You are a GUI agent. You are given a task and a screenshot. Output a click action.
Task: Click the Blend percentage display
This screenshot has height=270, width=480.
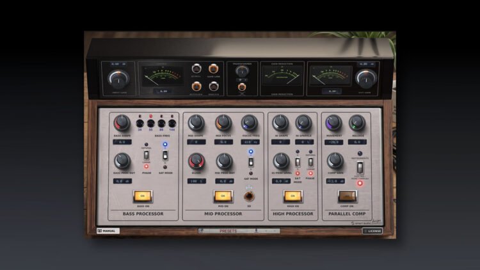click(196, 181)
